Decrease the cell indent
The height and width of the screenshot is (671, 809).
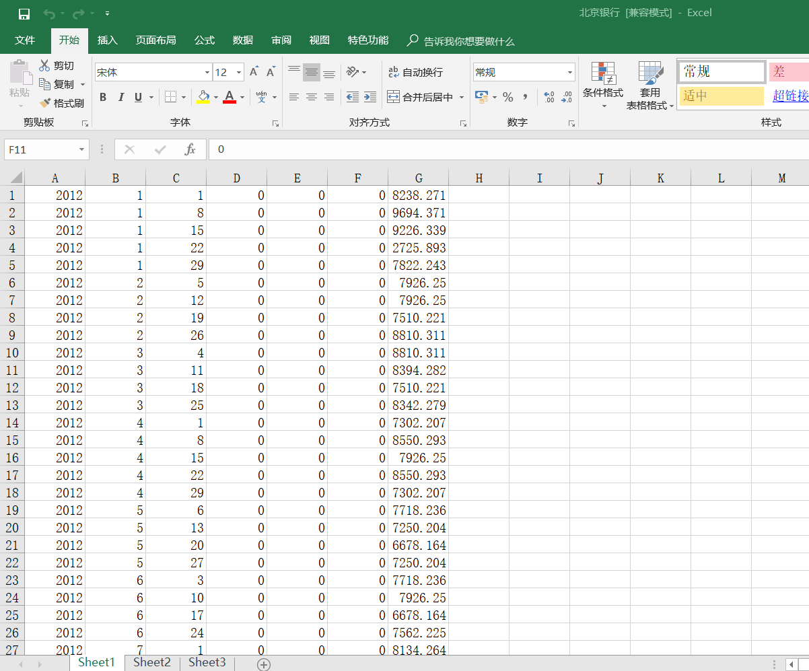pos(353,97)
